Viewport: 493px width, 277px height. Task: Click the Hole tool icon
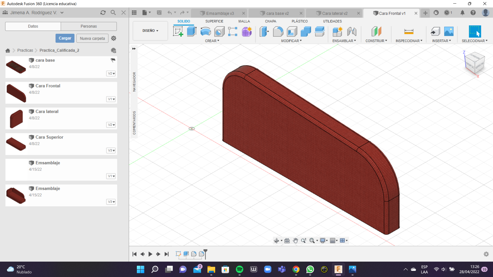pyautogui.click(x=219, y=32)
